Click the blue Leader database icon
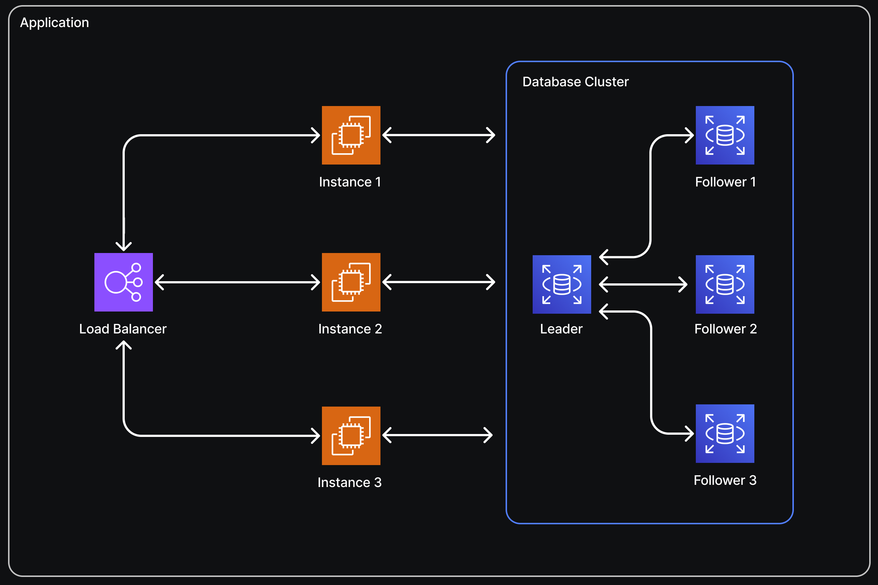Viewport: 878px width, 585px height. pyautogui.click(x=562, y=284)
